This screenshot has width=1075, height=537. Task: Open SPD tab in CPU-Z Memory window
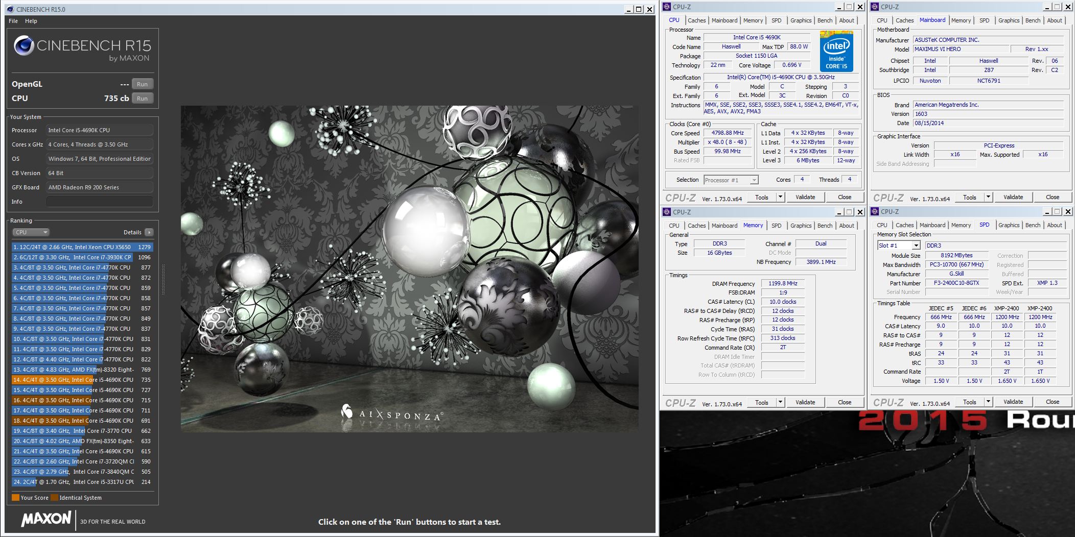pyautogui.click(x=776, y=226)
